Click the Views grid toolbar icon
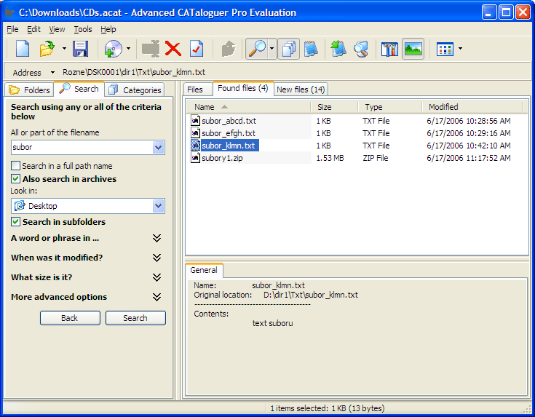This screenshot has width=535, height=417. tap(445, 49)
